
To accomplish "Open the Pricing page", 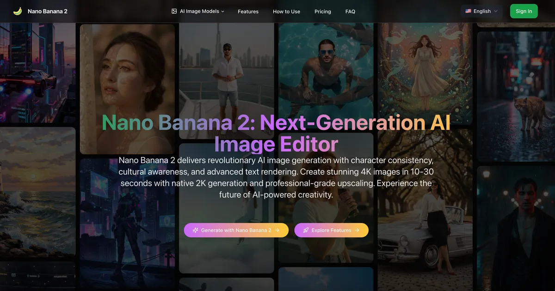I will [323, 12].
